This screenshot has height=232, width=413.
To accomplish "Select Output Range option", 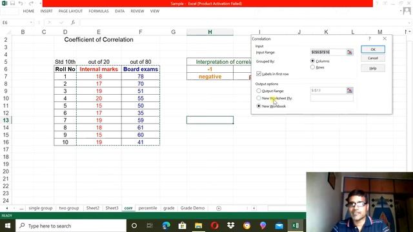I will 259,90.
